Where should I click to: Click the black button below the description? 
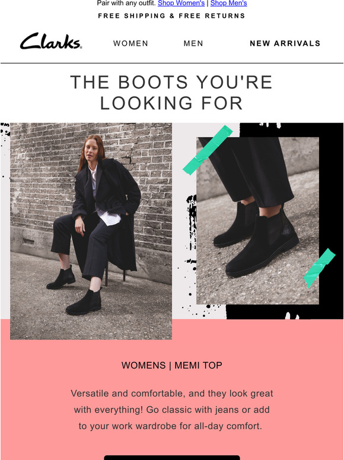(172, 458)
